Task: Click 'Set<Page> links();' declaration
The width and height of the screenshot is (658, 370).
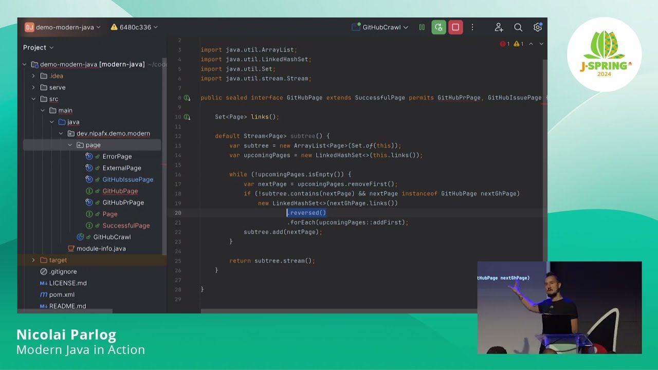Action: click(247, 117)
